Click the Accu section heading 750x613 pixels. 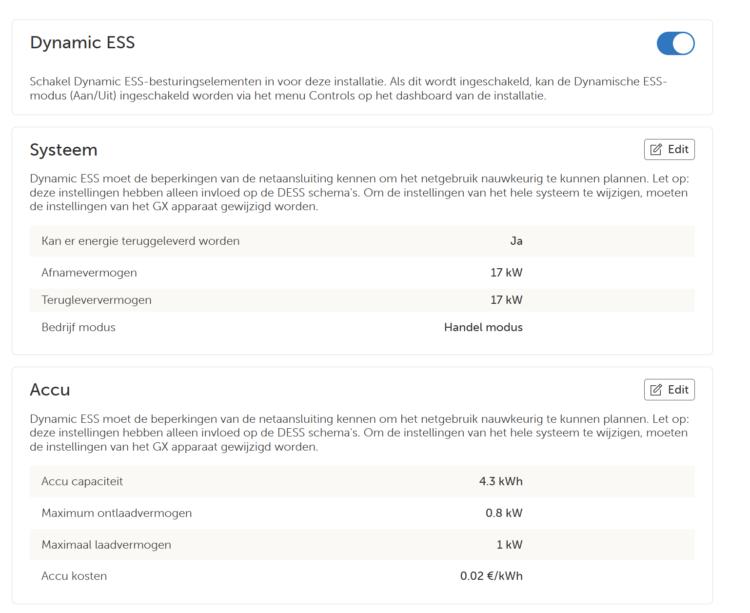pos(50,390)
